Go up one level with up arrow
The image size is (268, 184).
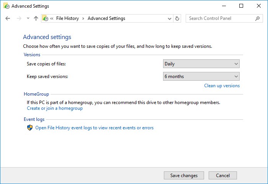tap(36, 18)
